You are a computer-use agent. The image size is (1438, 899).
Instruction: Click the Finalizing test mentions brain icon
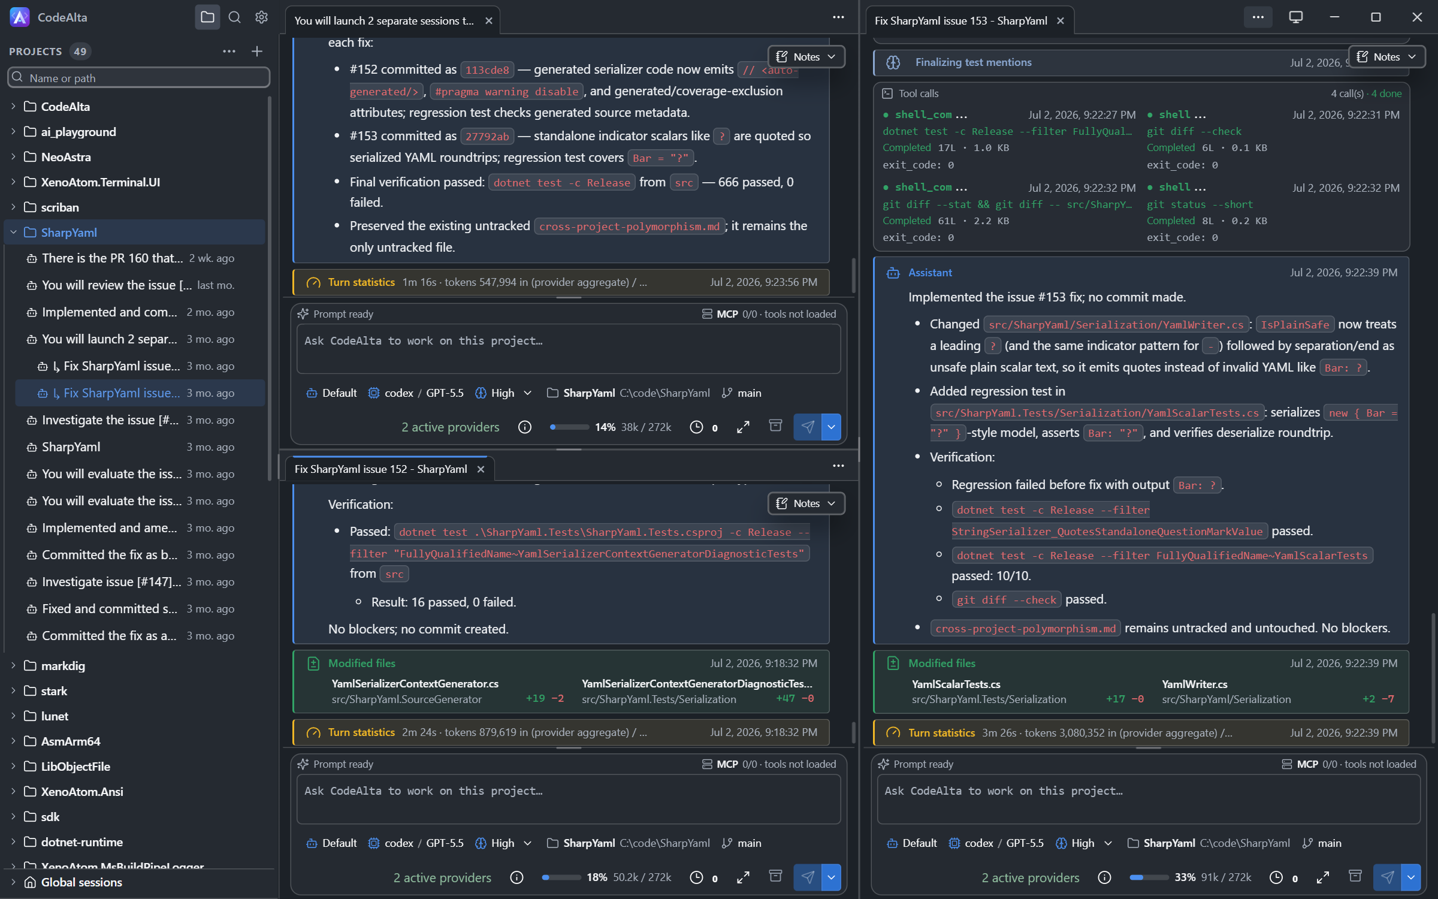click(893, 62)
